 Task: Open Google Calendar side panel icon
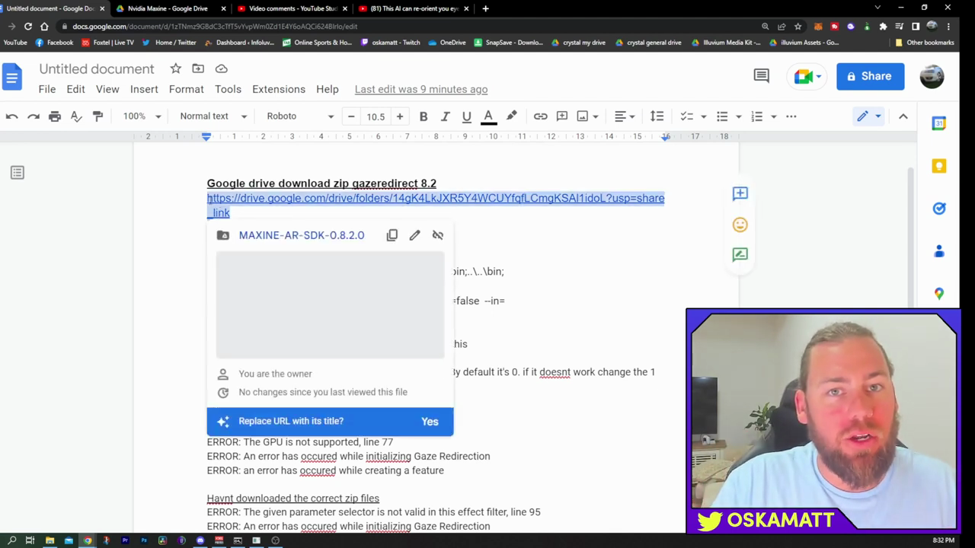click(939, 123)
